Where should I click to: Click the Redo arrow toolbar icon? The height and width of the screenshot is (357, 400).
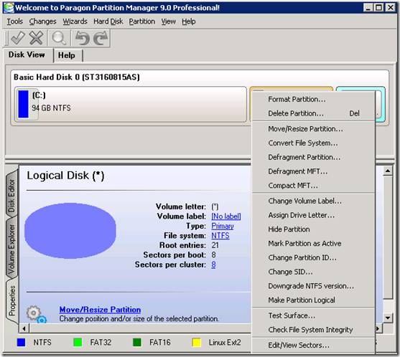coord(101,38)
